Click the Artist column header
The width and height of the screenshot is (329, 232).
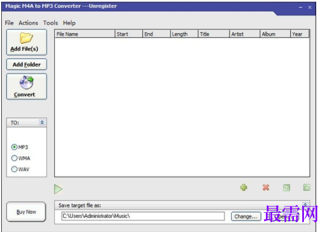244,34
